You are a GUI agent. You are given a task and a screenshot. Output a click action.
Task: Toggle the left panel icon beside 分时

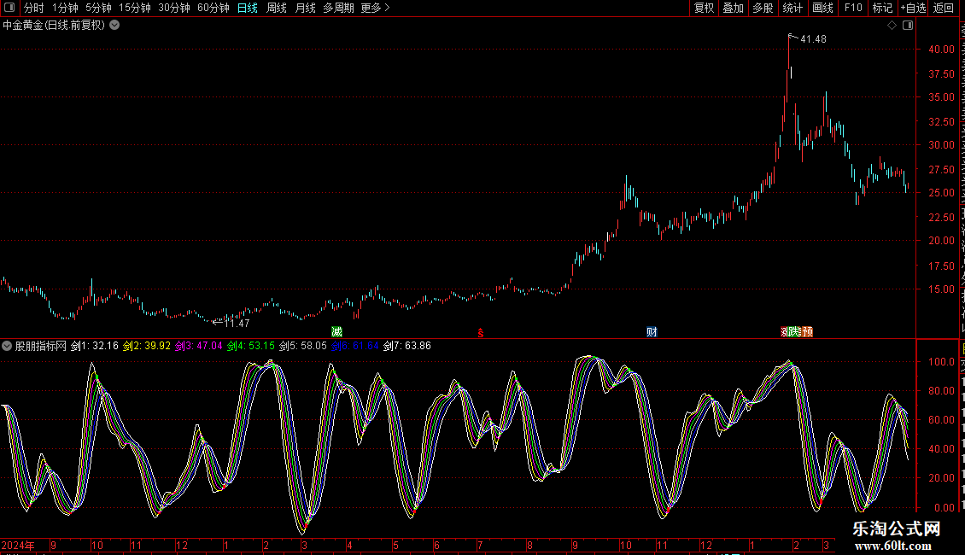coord(9,8)
